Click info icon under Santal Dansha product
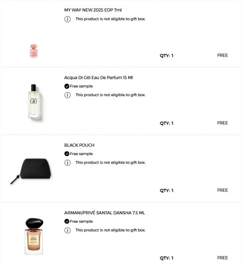The height and width of the screenshot is (268, 242). click(67, 230)
